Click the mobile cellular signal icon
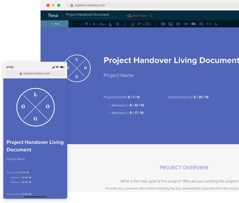This screenshot has height=203, width=239. coord(53,67)
